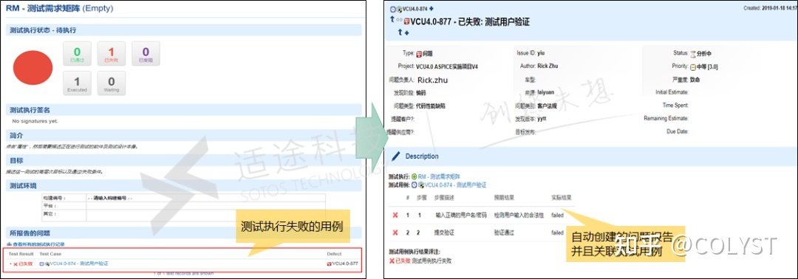Click the Test Case column header

click(51, 254)
